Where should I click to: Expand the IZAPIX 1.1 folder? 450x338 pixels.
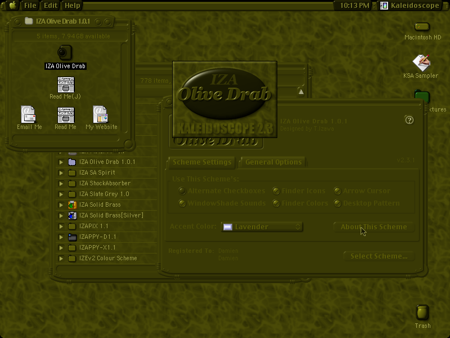61,226
